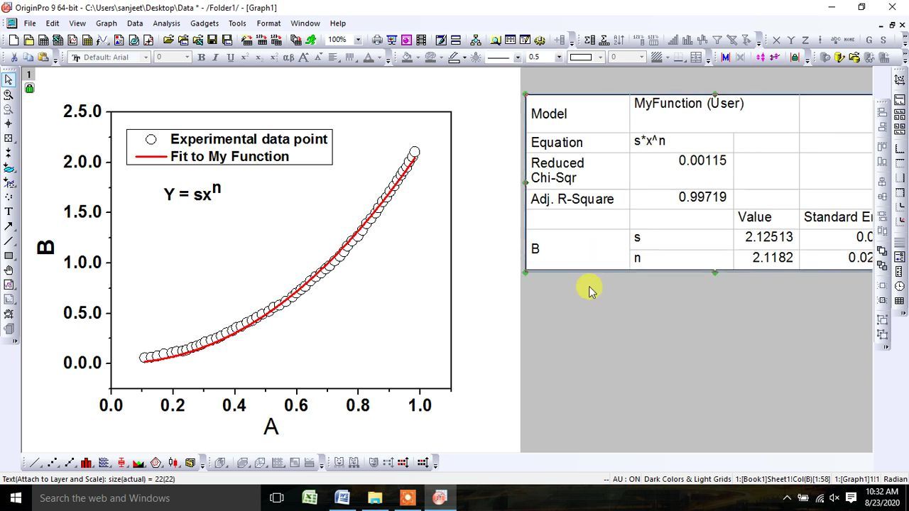This screenshot has width=909, height=511.
Task: Click the Y axis title 'B'
Action: [x=45, y=247]
